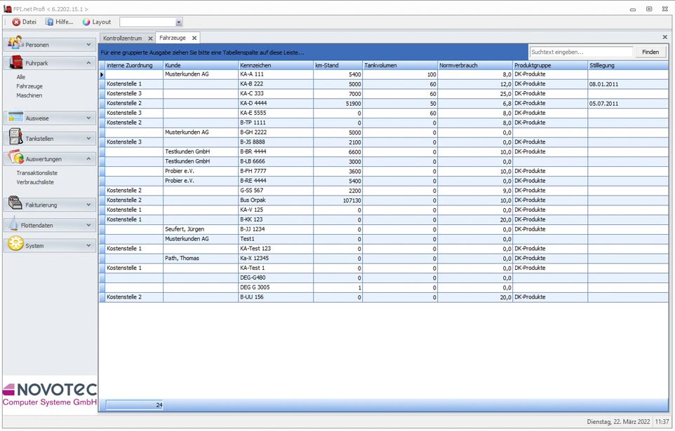
Task: Click the Fakturierung icon
Action: pos(15,205)
